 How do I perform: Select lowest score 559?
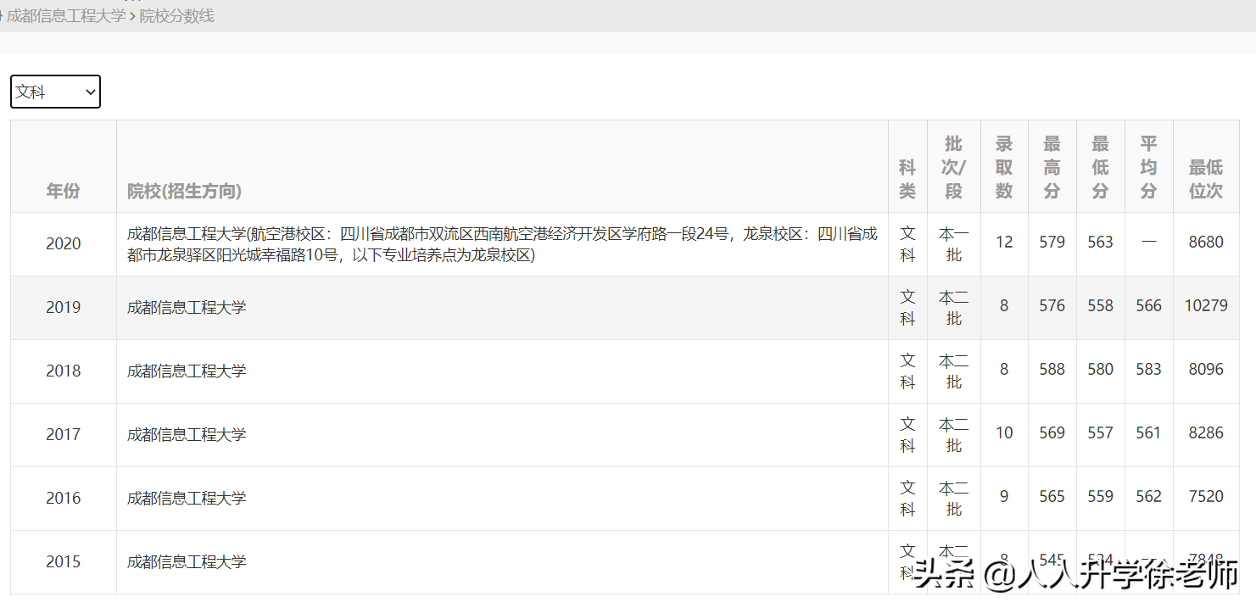(x=1100, y=496)
